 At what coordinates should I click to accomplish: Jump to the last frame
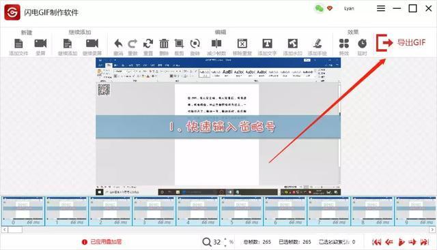tap(425, 242)
